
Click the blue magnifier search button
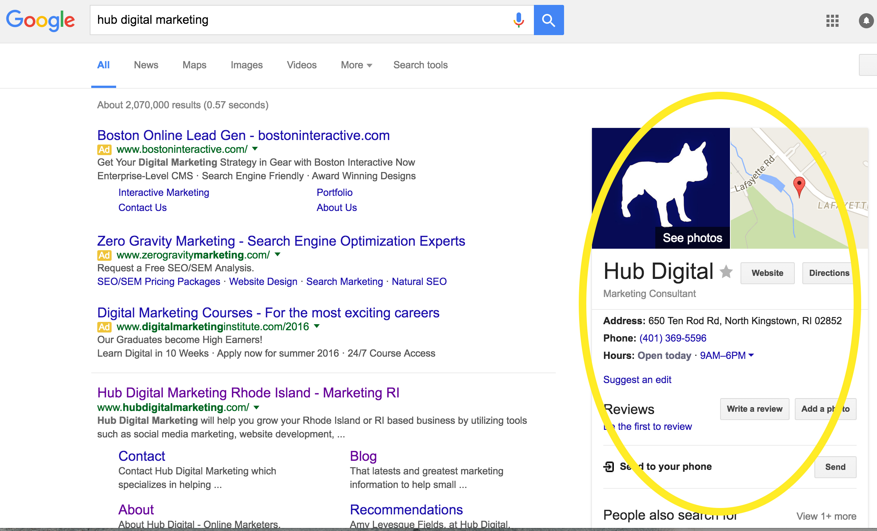click(549, 20)
